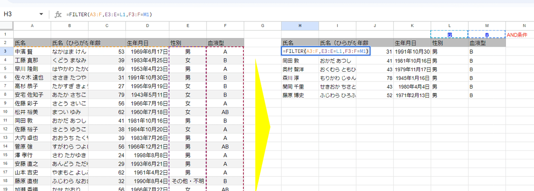Viewport: 534px width, 191px height.
Task: Select row 15 header
Action: coord(7,155)
